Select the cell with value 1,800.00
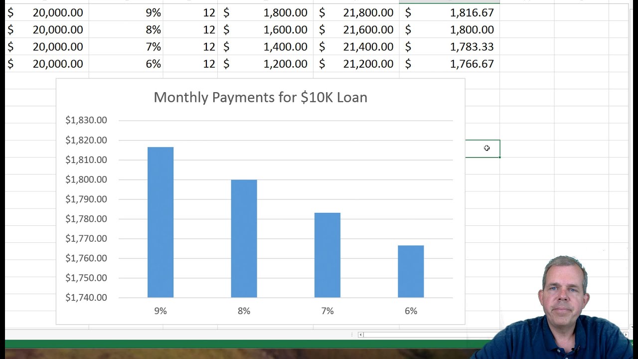Image resolution: width=638 pixels, height=359 pixels. (450, 29)
